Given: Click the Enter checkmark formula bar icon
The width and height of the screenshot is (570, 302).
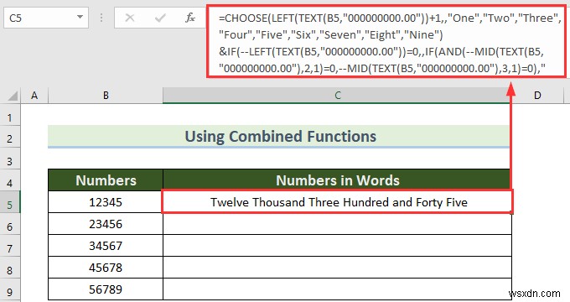Looking at the screenshot, I should (160, 18).
